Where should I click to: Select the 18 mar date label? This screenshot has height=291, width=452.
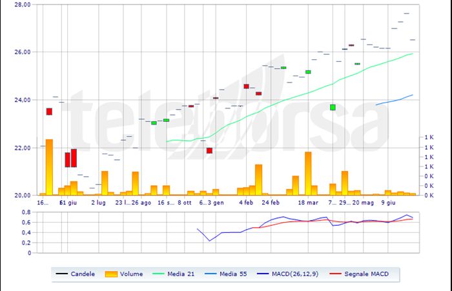pyautogui.click(x=308, y=203)
